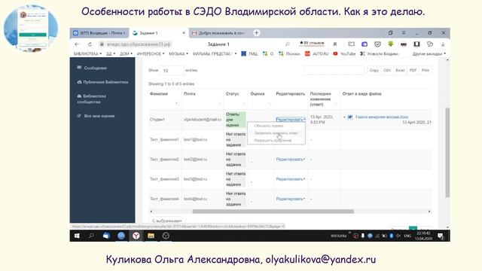This screenshot has height=271, width=482.
Task: Open the Windows Start menu
Action: 77,236
